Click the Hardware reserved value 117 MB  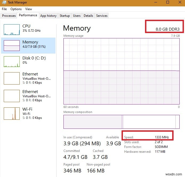[160, 151]
